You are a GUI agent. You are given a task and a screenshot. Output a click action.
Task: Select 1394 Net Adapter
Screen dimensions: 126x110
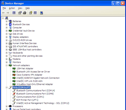tap(25, 68)
